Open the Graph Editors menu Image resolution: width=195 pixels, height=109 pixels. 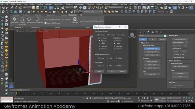(59, 4)
